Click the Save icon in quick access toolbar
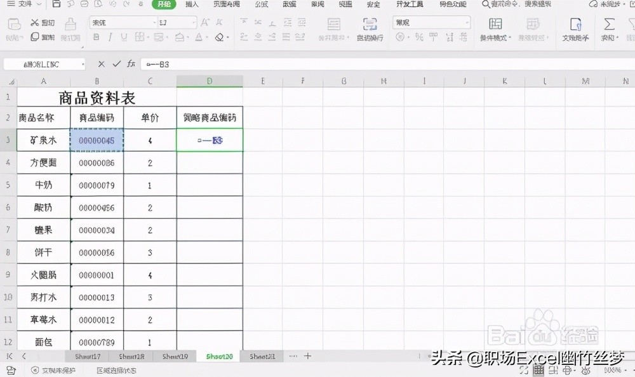Screen dimensions: 635x377 point(57,4)
